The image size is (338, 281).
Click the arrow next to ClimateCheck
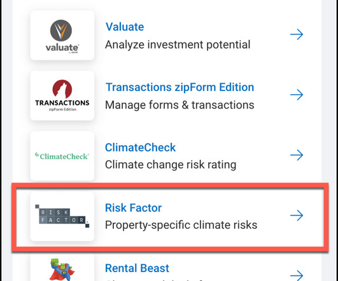[x=297, y=155]
